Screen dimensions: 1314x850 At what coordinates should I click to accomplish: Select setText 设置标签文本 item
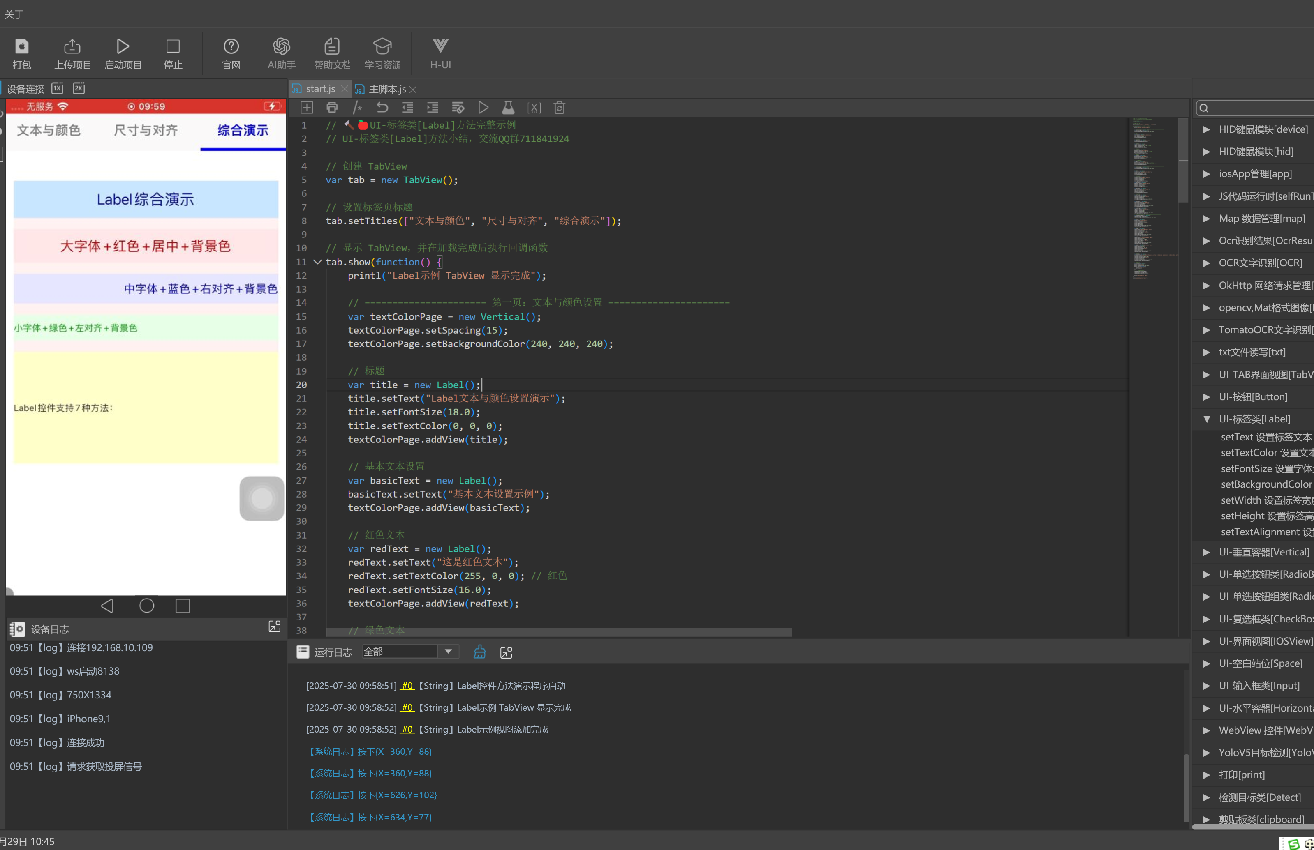[x=1267, y=437]
